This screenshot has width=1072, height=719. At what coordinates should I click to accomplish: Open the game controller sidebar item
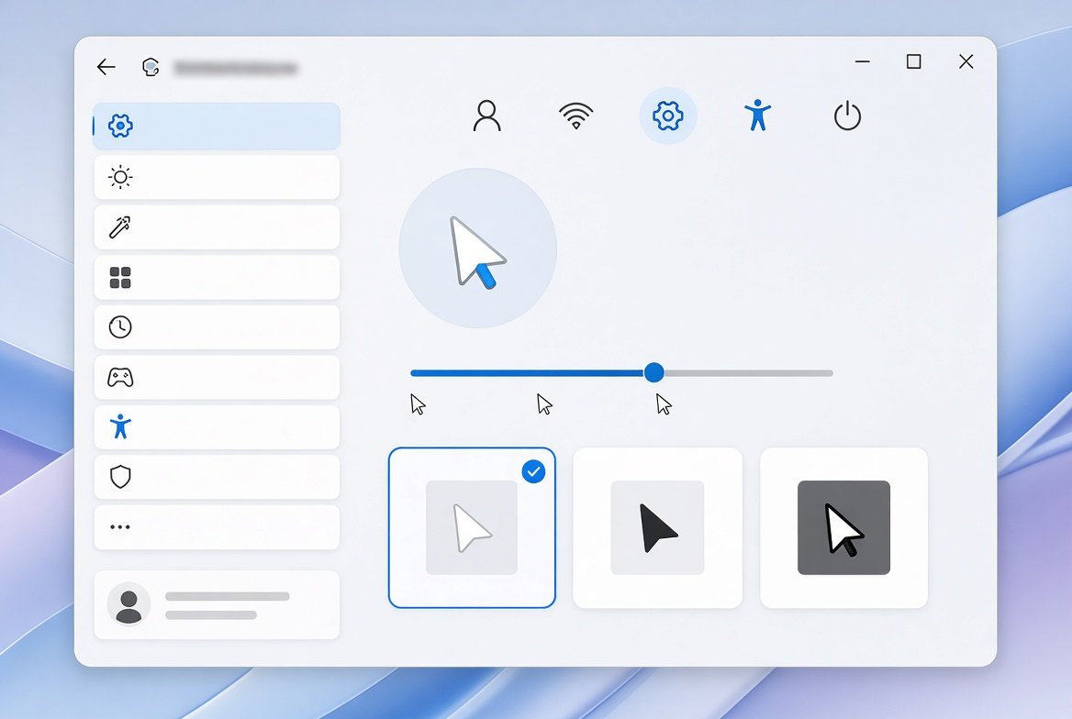[x=217, y=377]
